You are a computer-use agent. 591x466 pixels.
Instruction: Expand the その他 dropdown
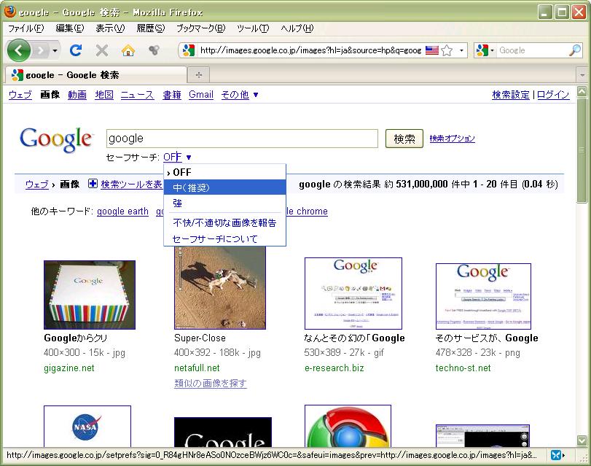click(240, 95)
